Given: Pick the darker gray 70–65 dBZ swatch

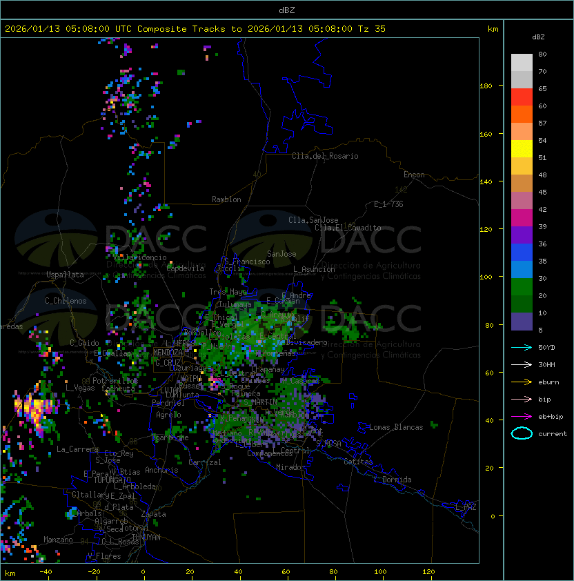Looking at the screenshot, I should (522, 79).
